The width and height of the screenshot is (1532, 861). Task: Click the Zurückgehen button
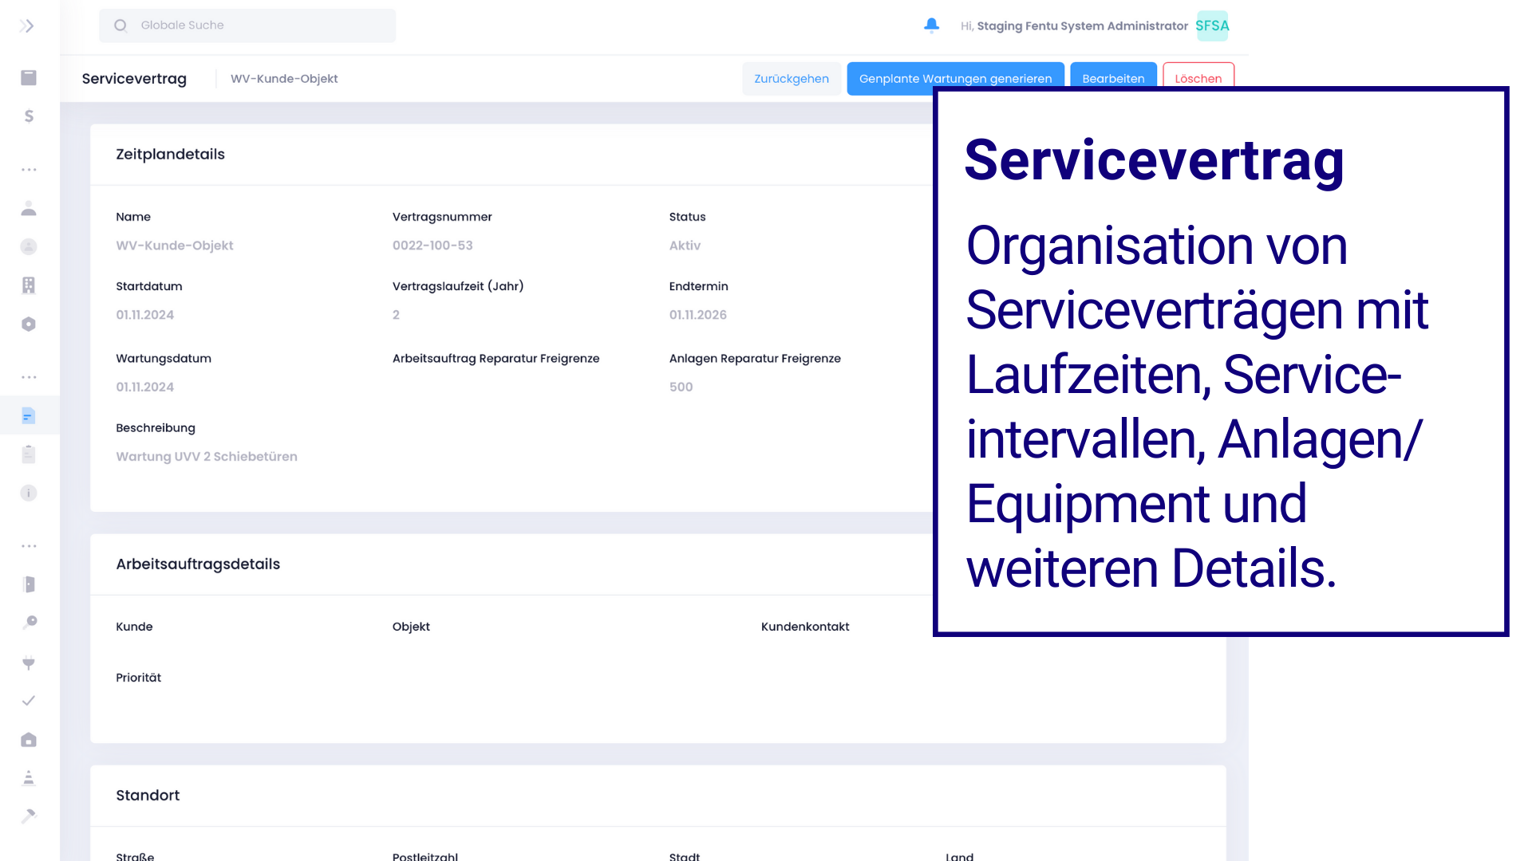792,79
